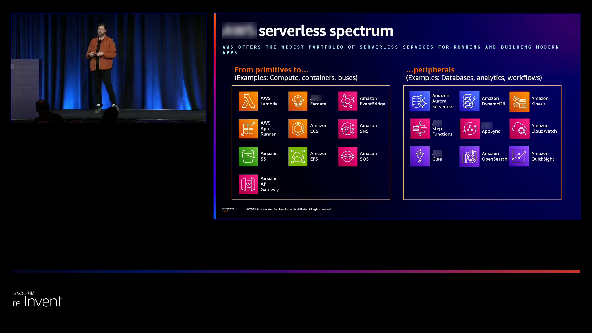Select the Amazon EventBridge icon
Screen dimensions: 592x333
click(347, 101)
